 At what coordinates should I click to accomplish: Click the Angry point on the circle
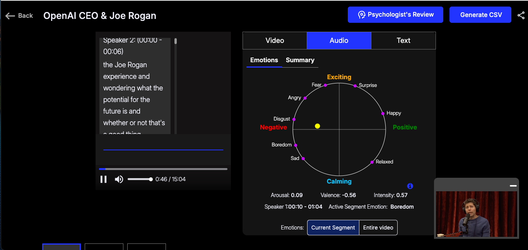tap(305, 98)
